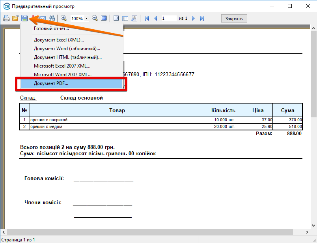Click the vertical scrollbar thumb

[313, 74]
